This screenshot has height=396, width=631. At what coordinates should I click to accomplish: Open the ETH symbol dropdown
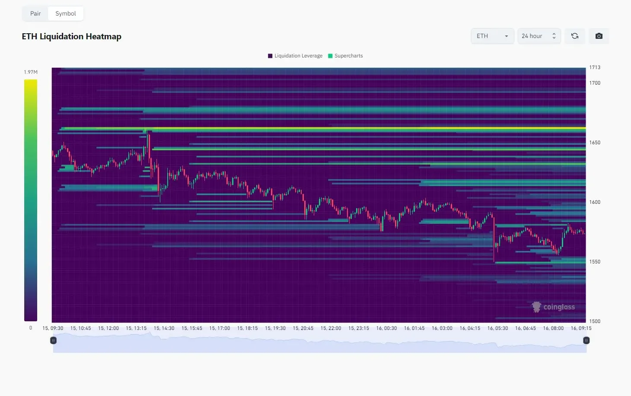pyautogui.click(x=492, y=36)
